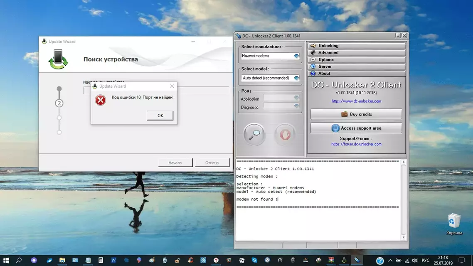
Task: Open the forum.dc-unlocker.com link
Action: 356,144
